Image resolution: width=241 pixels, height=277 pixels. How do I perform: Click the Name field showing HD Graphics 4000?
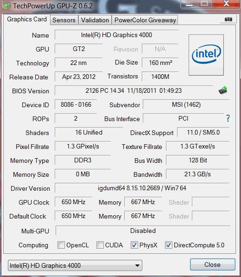tap(116, 35)
